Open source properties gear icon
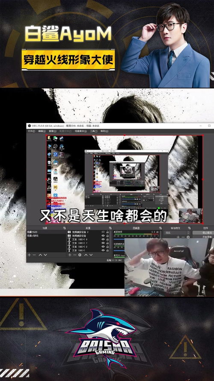Screen dimensions: 214x381 coord(80,255)
